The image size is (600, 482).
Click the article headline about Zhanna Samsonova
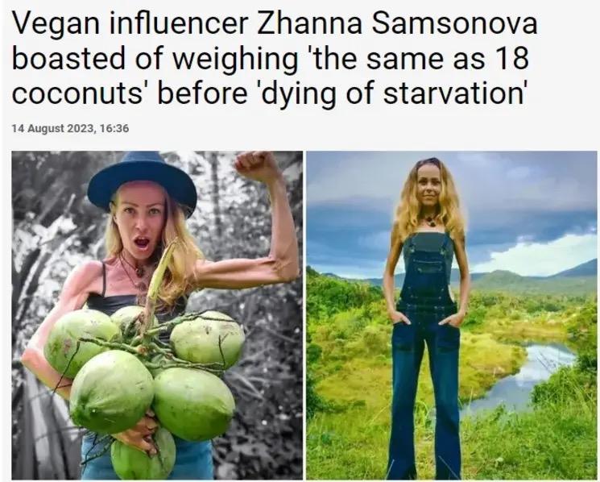[275, 58]
